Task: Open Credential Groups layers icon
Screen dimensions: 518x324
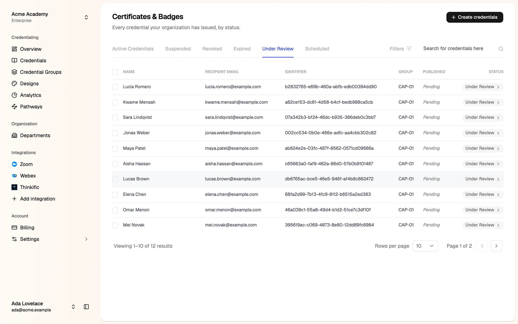Action: (14, 72)
